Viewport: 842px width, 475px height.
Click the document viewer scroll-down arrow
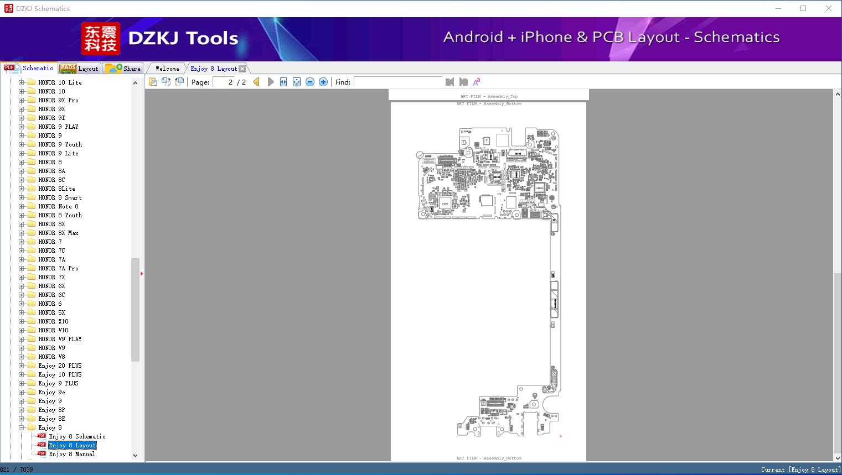(x=838, y=458)
